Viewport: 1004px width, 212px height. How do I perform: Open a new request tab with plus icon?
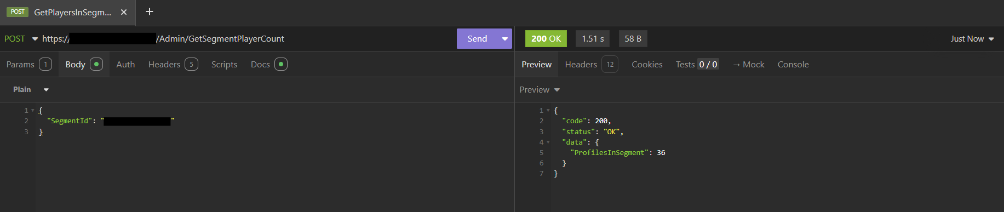pyautogui.click(x=149, y=12)
